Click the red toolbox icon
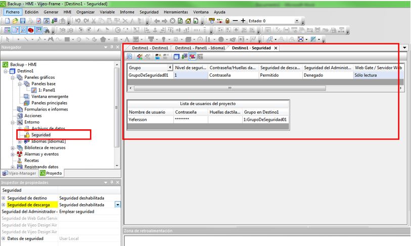411x246 pixels. [x=31, y=30]
